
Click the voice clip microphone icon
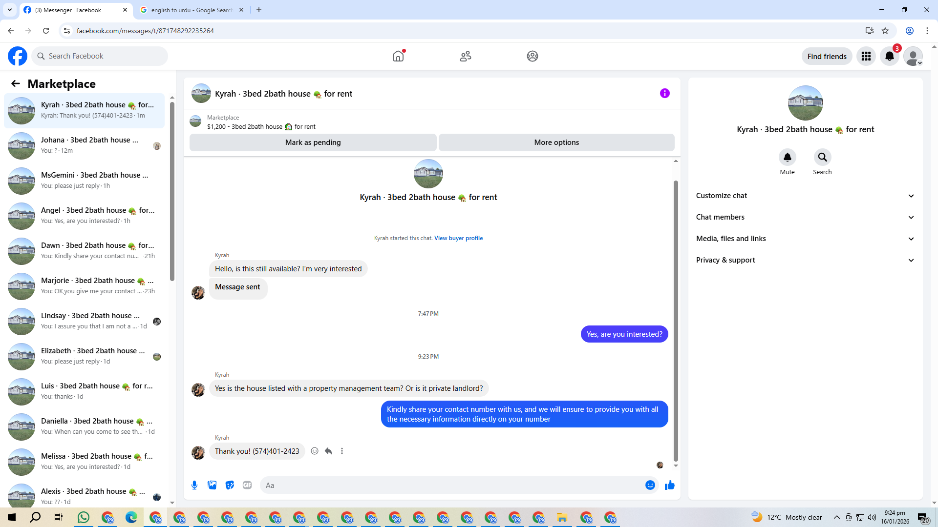click(194, 485)
